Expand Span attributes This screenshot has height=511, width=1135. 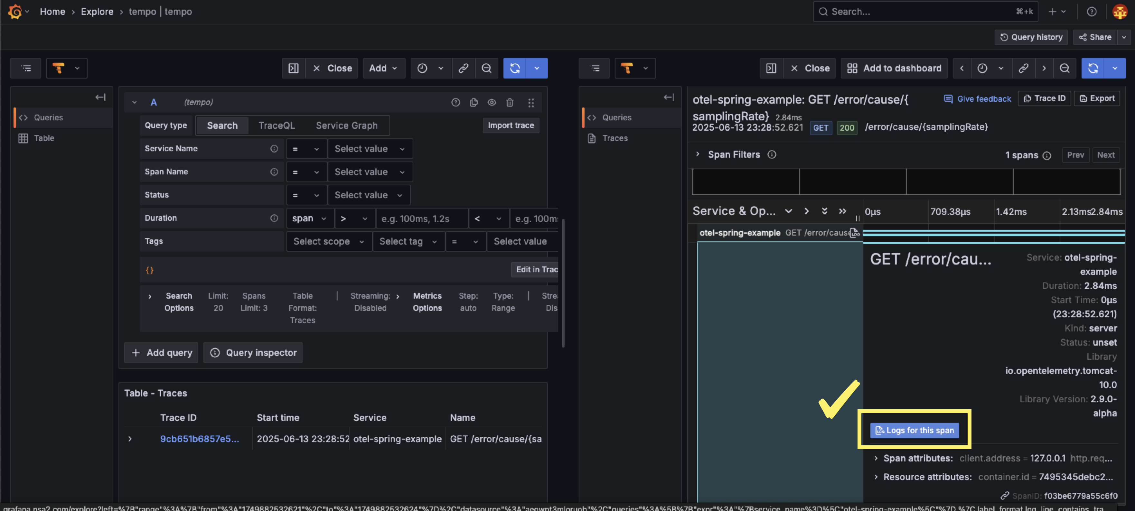(876, 458)
